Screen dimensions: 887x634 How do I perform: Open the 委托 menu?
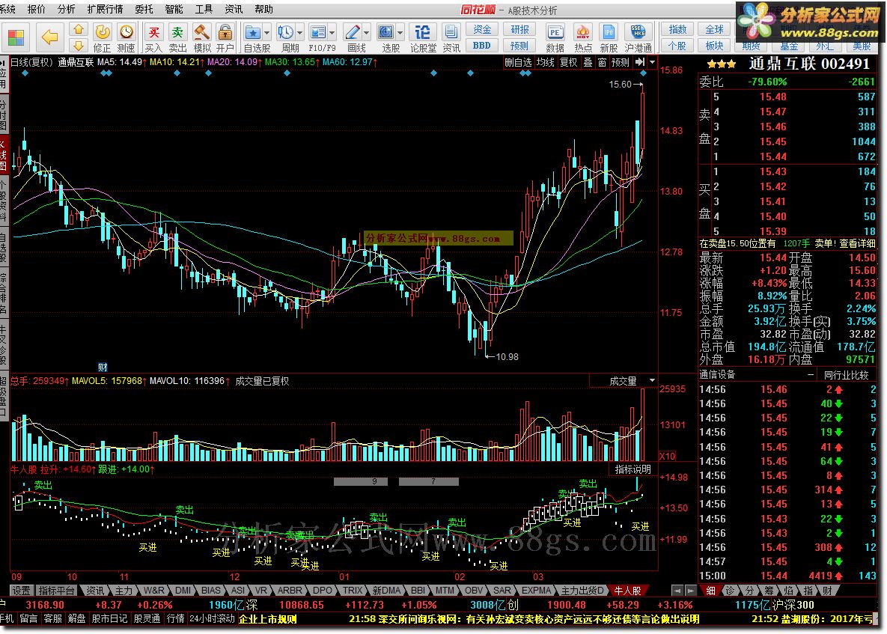coord(144,9)
